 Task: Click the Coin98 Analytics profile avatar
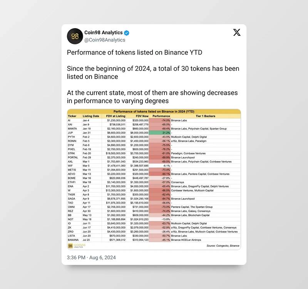point(75,36)
